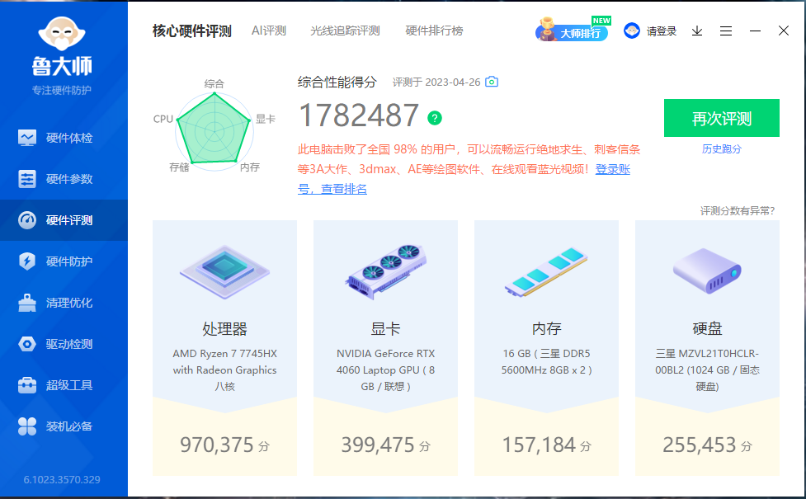The width and height of the screenshot is (806, 499).
Task: Open 硬件参数 in the sidebar
Action: pyautogui.click(x=64, y=179)
